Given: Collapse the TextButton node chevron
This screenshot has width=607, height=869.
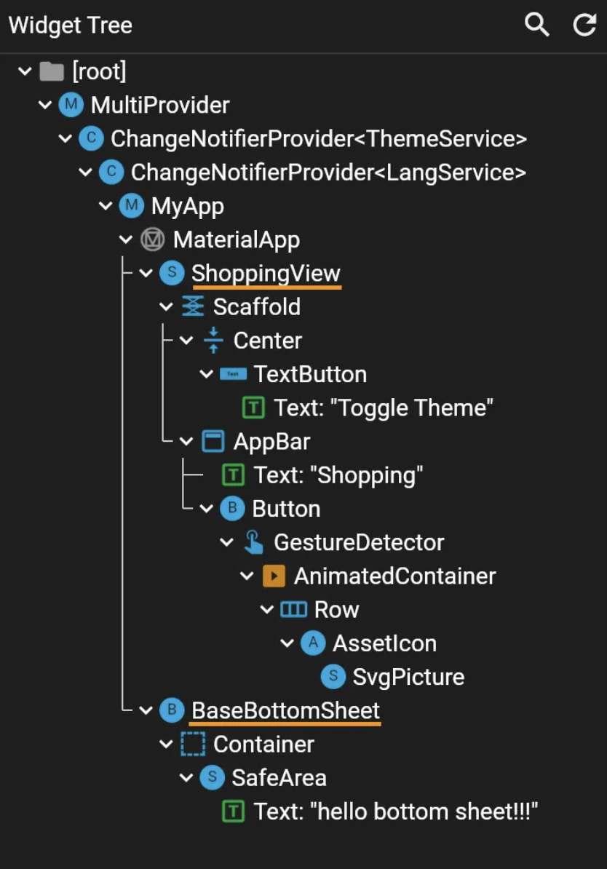Looking at the screenshot, I should [207, 374].
